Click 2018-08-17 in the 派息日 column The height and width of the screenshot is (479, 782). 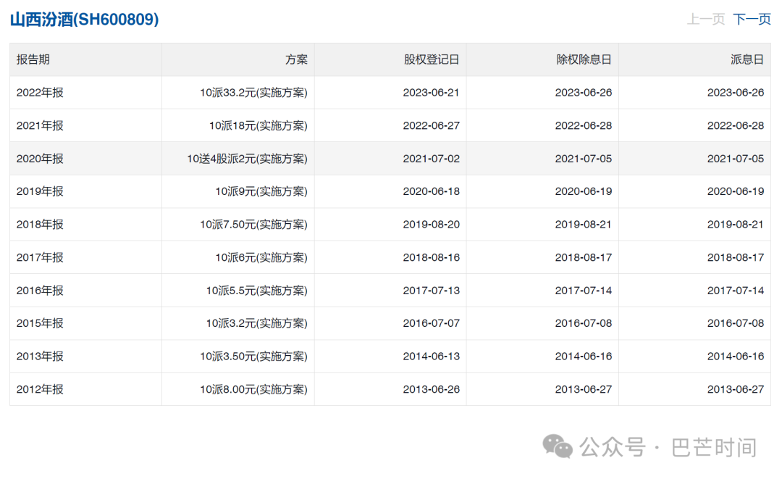(x=736, y=257)
